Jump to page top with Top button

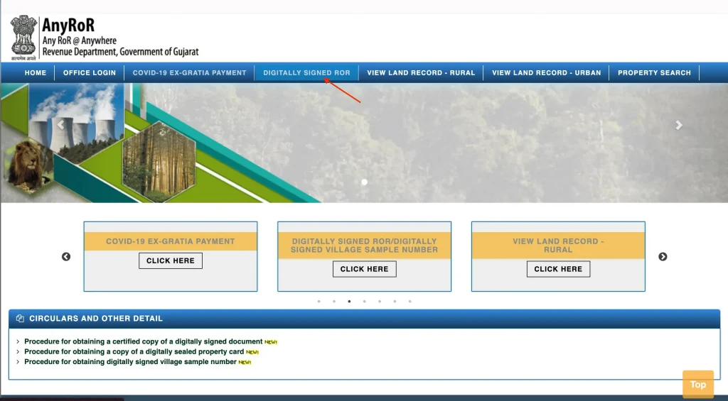pyautogui.click(x=698, y=384)
